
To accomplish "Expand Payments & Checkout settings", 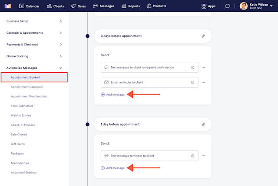I will tap(34, 45).
